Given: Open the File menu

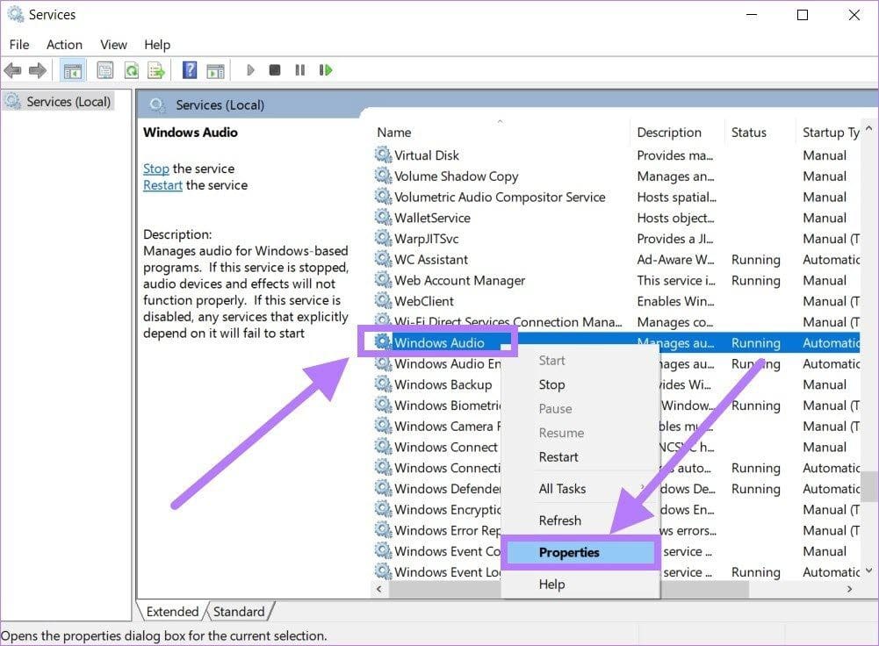Looking at the screenshot, I should pyautogui.click(x=19, y=45).
